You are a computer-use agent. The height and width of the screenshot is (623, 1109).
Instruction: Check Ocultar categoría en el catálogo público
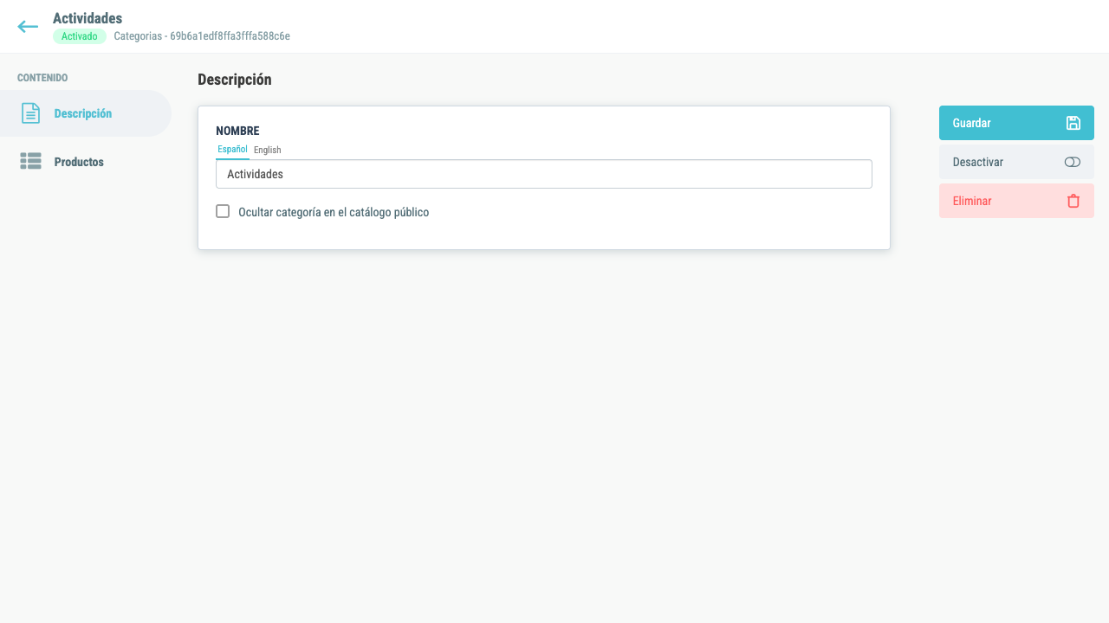click(223, 211)
